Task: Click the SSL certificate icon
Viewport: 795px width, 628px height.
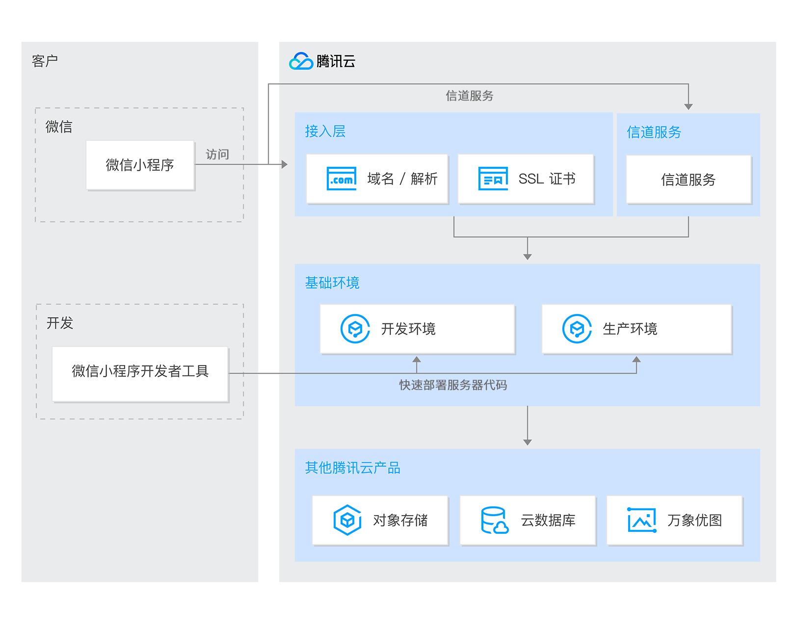Action: [x=493, y=179]
